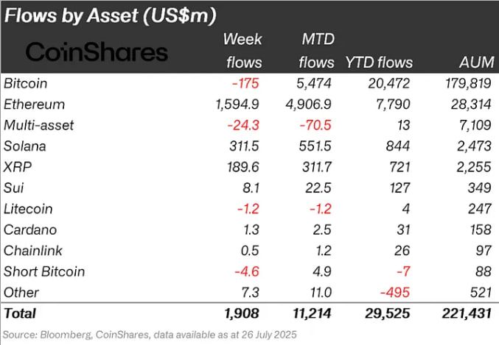Click Ethereum week flows value 1,594.9
Screen dimensions: 499x345
click(x=237, y=104)
